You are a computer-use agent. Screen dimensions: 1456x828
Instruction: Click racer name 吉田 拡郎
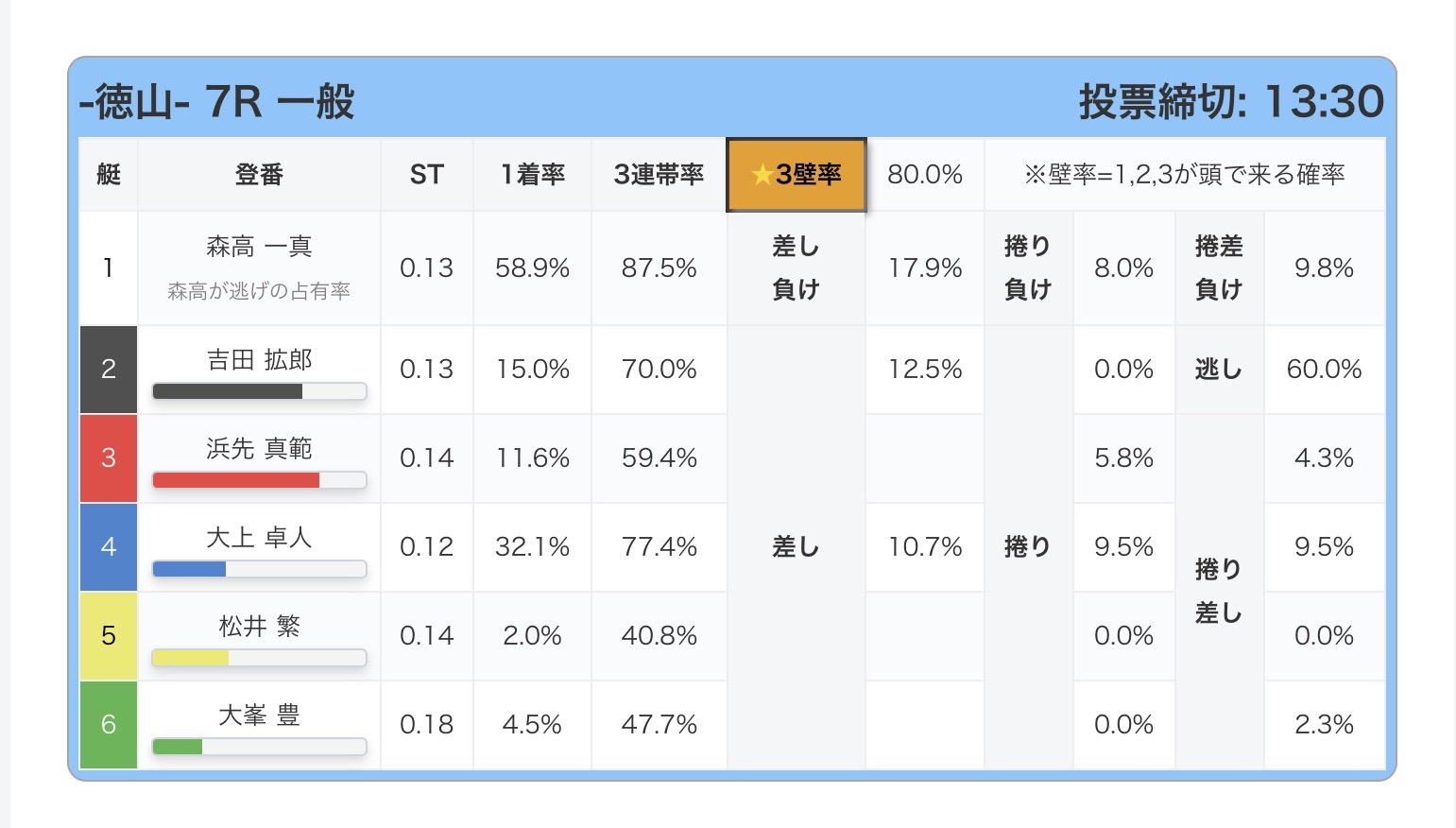[259, 360]
